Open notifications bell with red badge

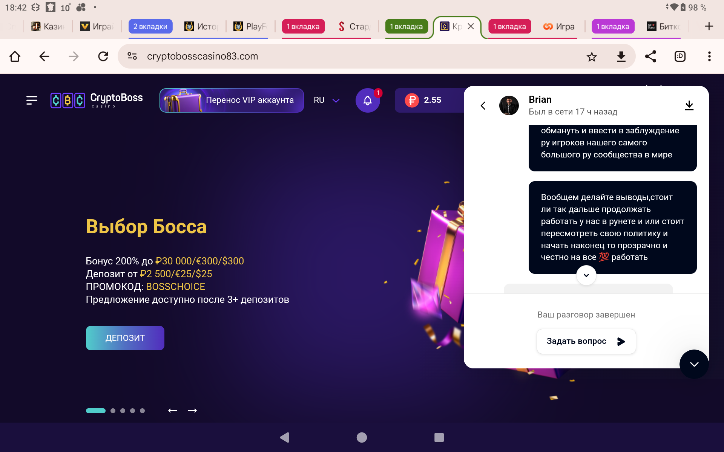pyautogui.click(x=368, y=100)
